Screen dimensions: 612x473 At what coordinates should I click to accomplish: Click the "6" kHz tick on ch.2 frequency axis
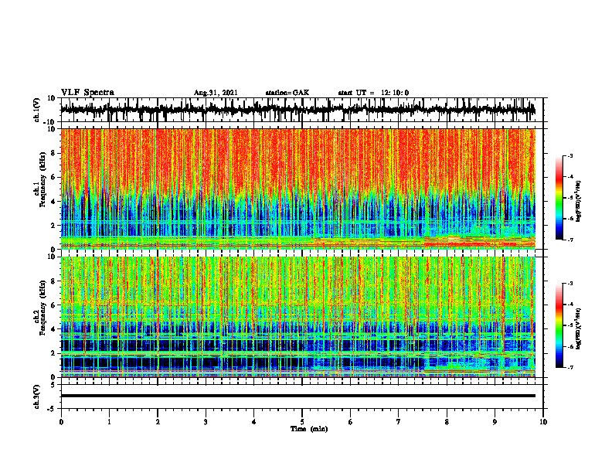point(53,305)
